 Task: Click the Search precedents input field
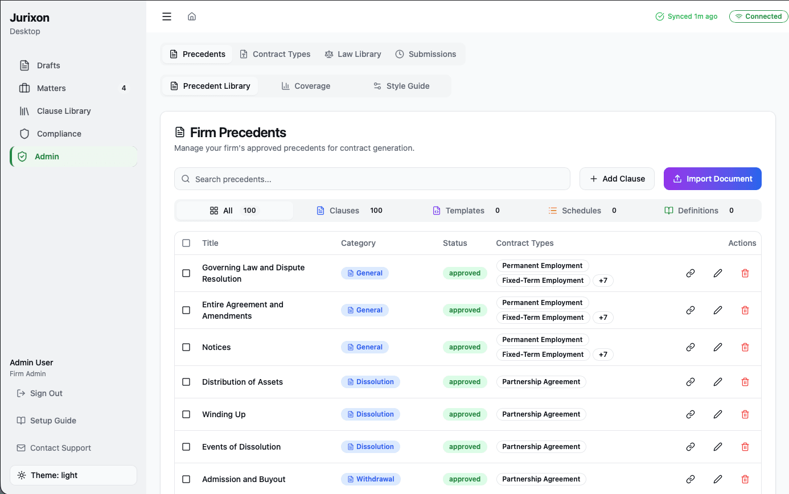click(x=372, y=179)
